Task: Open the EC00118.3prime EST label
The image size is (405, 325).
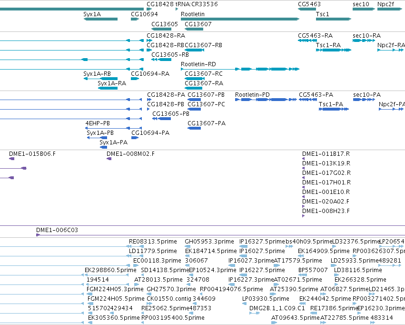Action: pyautogui.click(x=158, y=261)
